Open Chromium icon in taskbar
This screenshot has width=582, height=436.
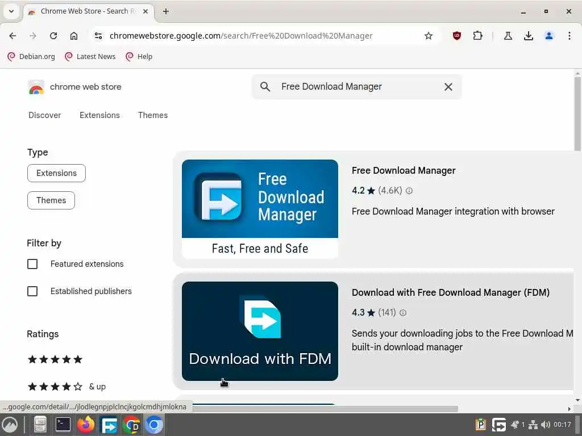154,425
